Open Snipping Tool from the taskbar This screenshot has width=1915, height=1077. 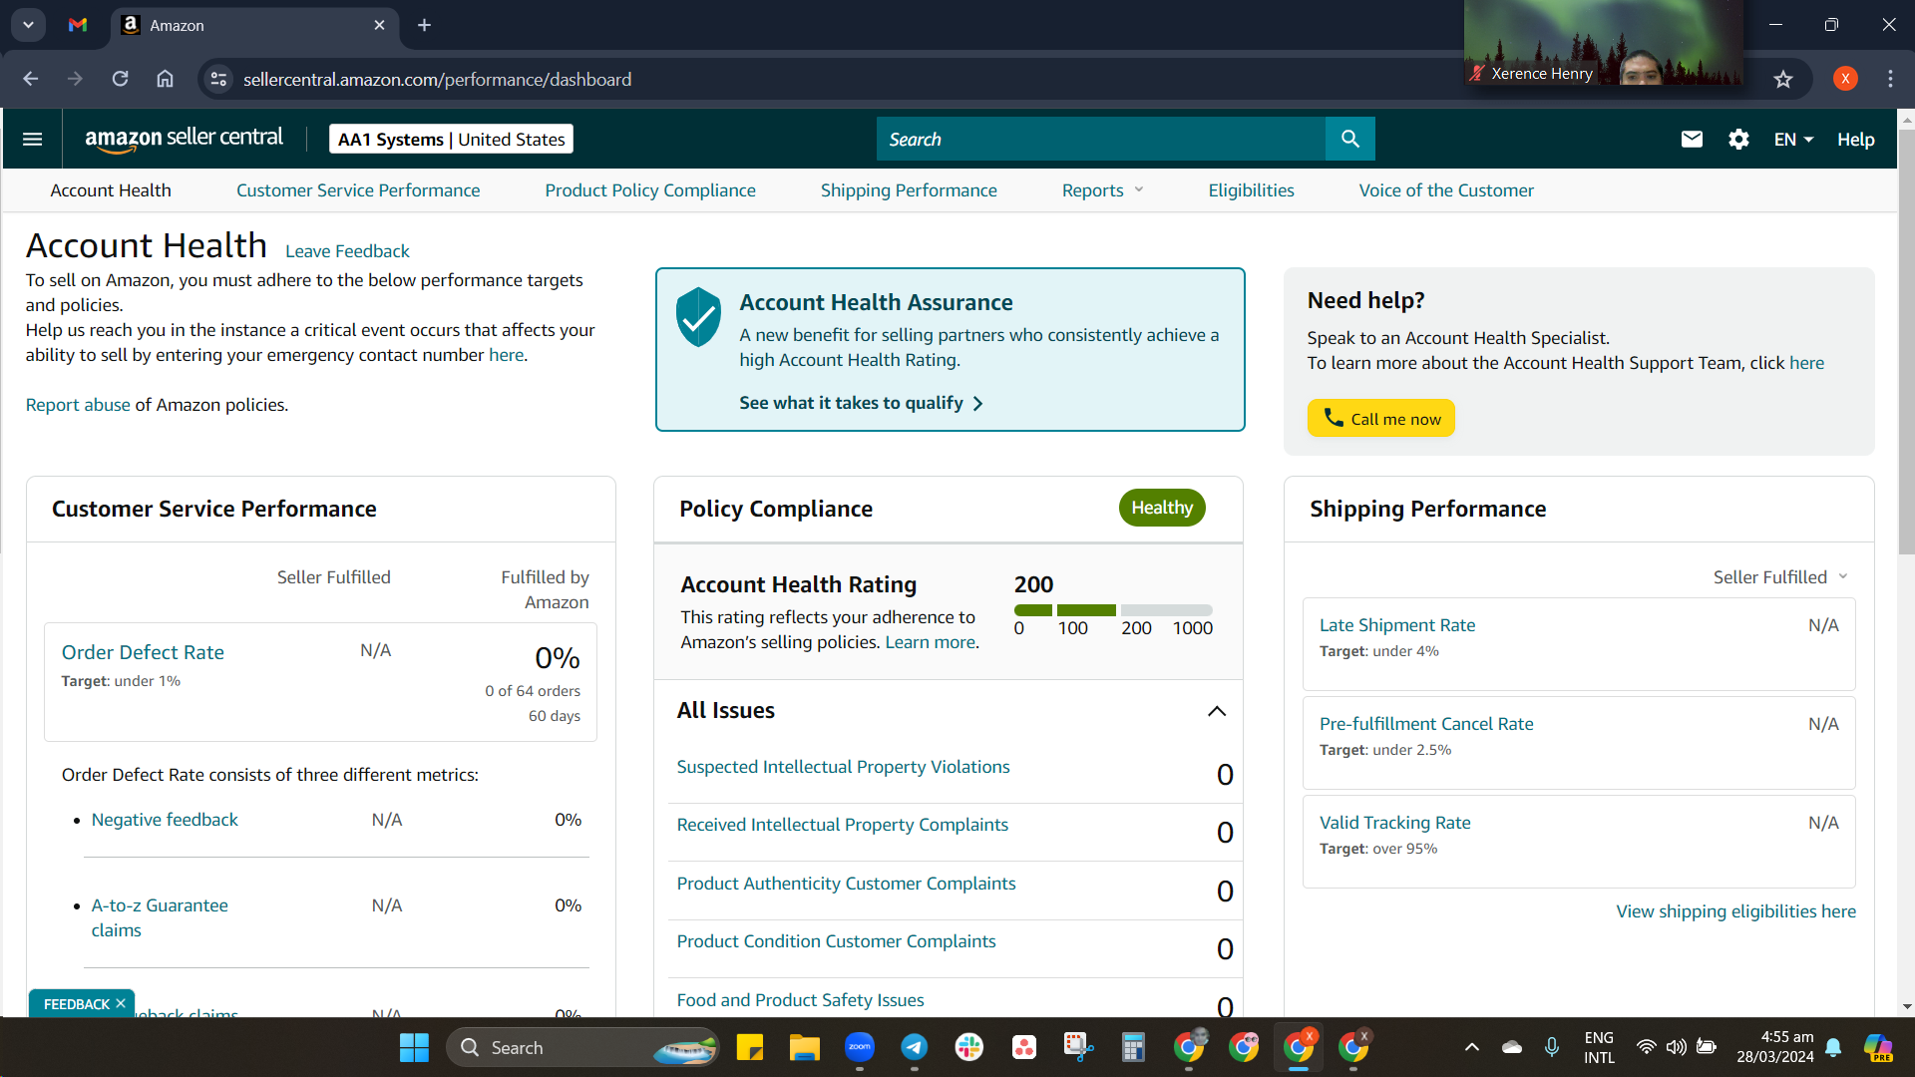pyautogui.click(x=1078, y=1047)
